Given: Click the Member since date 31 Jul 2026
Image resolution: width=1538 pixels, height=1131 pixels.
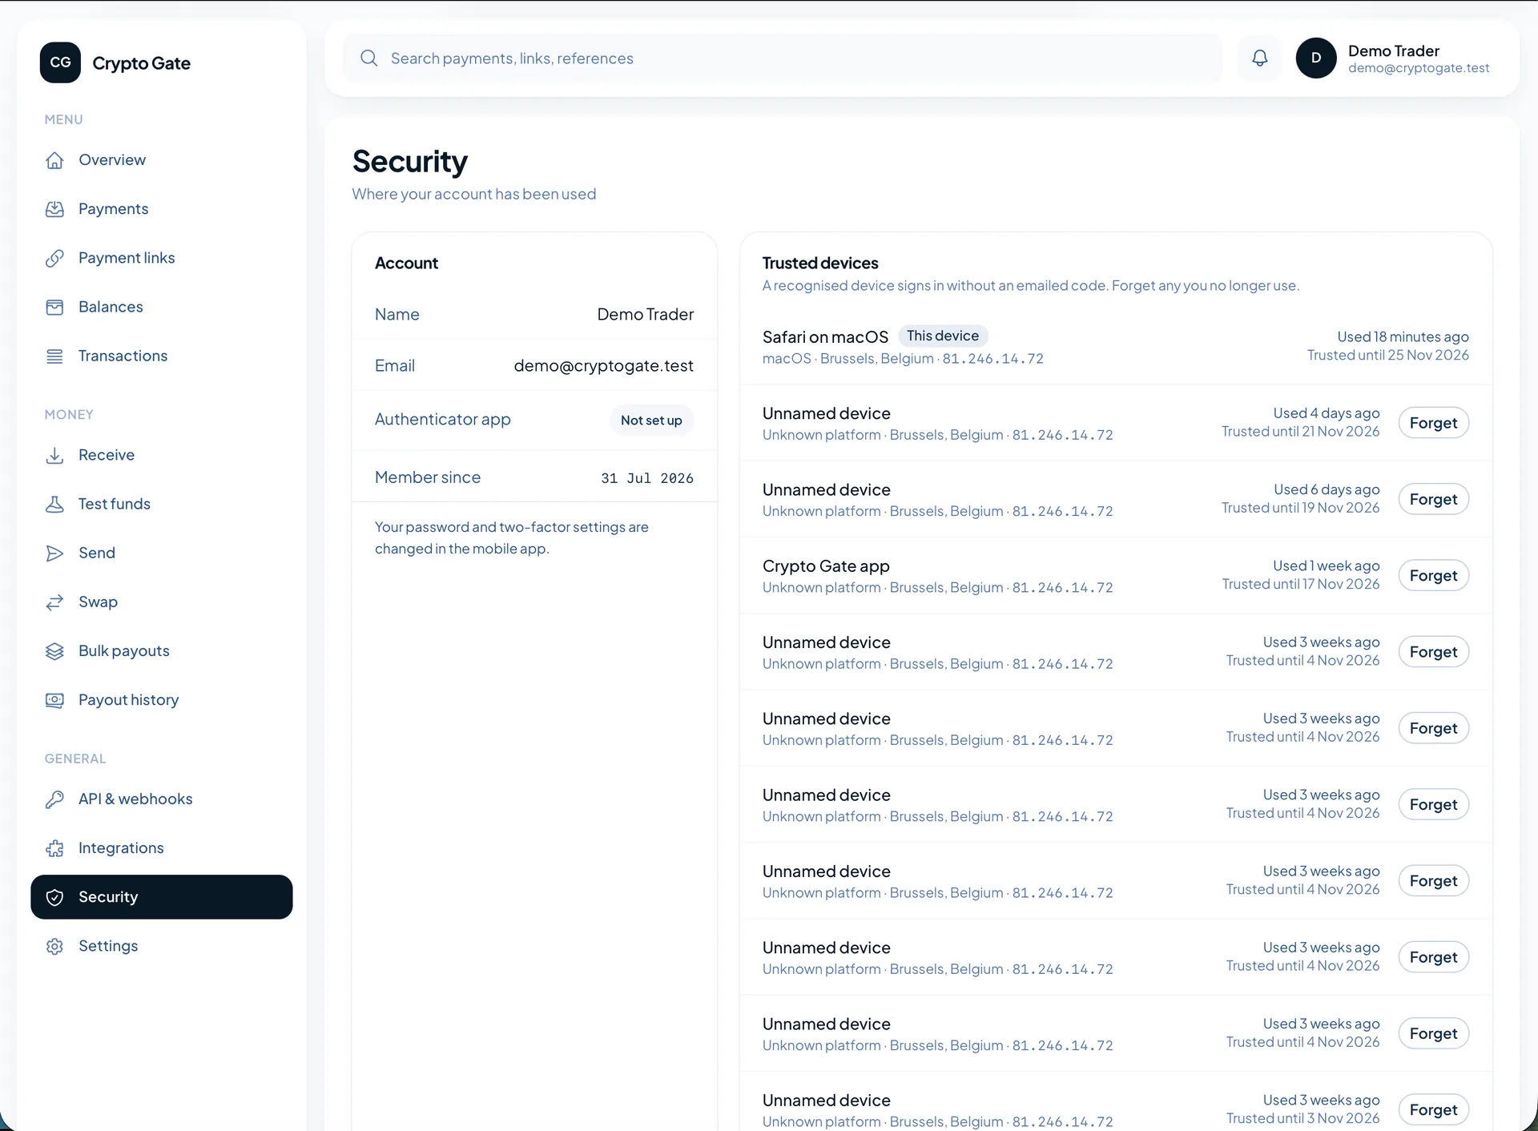Looking at the screenshot, I should pos(647,478).
